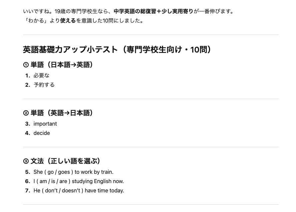Click the bold word 使える

[68, 21]
